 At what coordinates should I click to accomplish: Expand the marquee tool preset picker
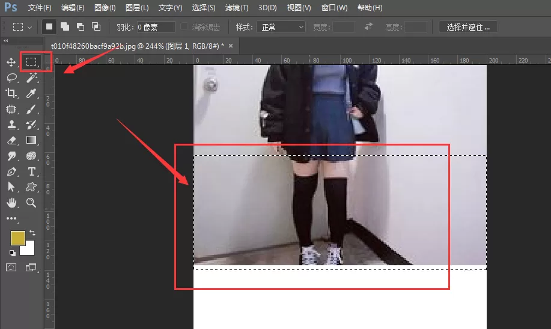click(22, 27)
